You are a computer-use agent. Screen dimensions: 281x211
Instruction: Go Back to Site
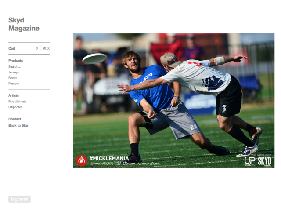click(18, 126)
